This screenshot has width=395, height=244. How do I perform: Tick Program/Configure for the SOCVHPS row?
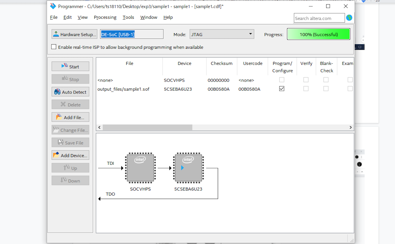coord(282,80)
